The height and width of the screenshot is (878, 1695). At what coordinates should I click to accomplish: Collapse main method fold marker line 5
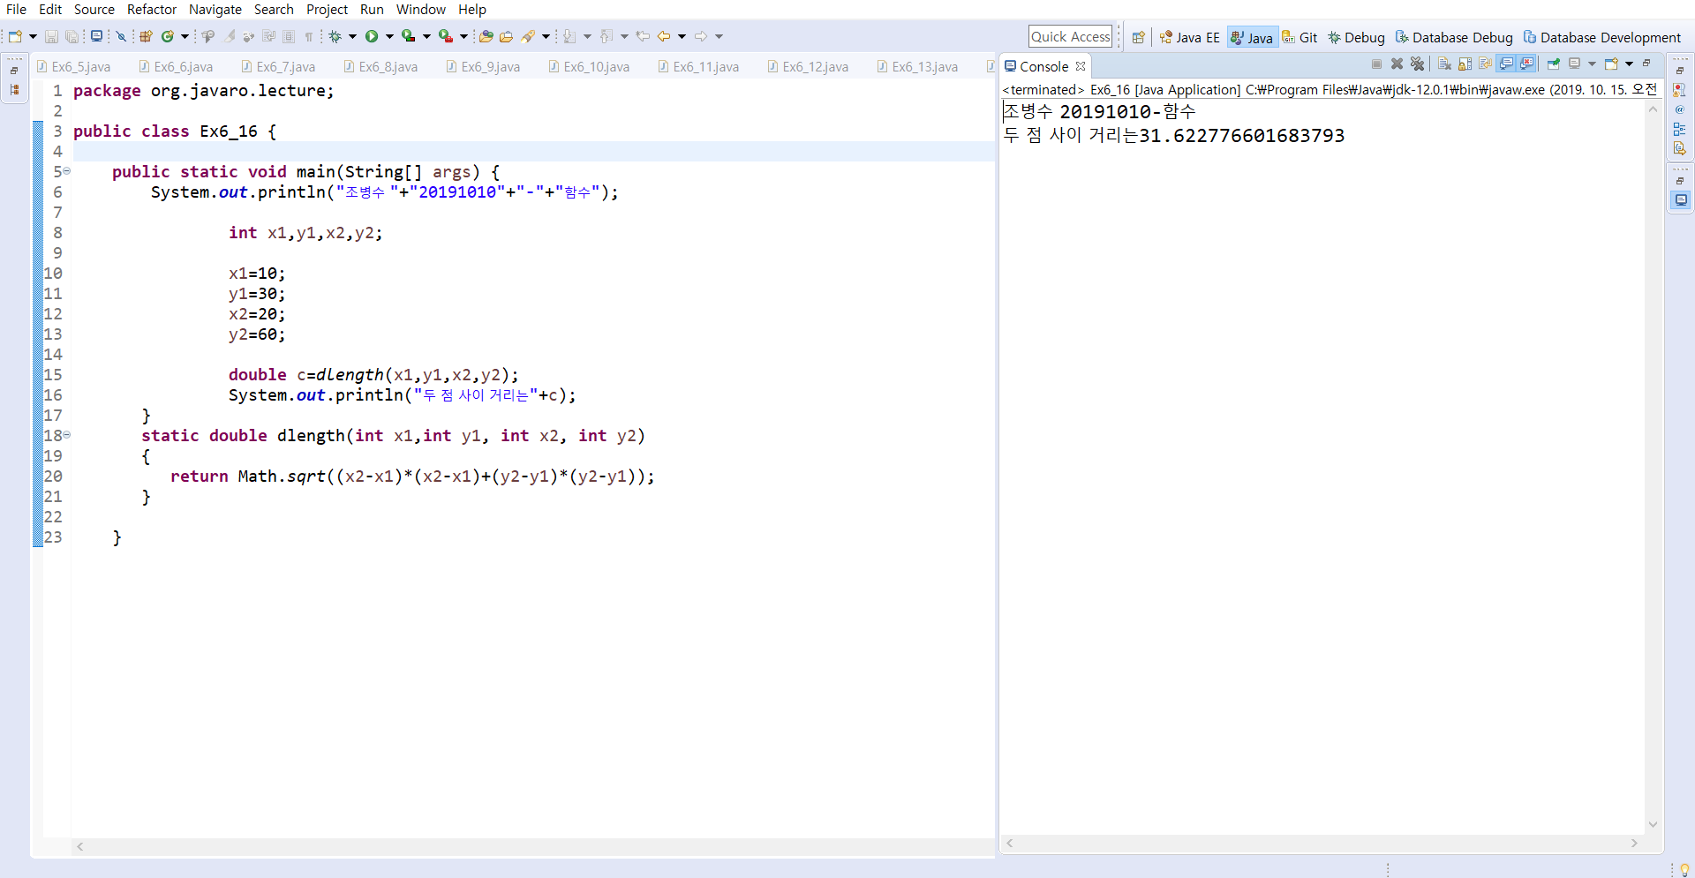click(x=66, y=171)
